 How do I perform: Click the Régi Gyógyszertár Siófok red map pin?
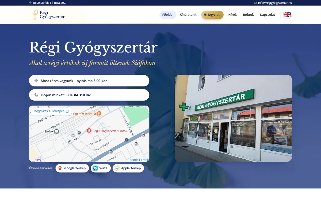click(89, 131)
